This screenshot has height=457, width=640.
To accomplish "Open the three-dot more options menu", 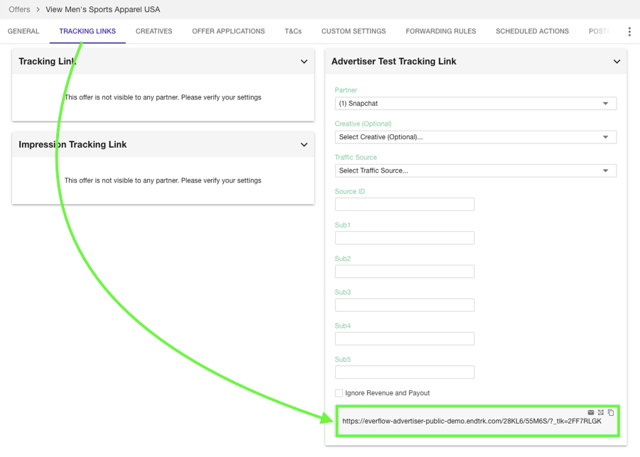I will coord(629,31).
